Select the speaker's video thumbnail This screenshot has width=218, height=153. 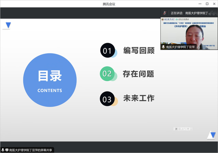click(188, 33)
